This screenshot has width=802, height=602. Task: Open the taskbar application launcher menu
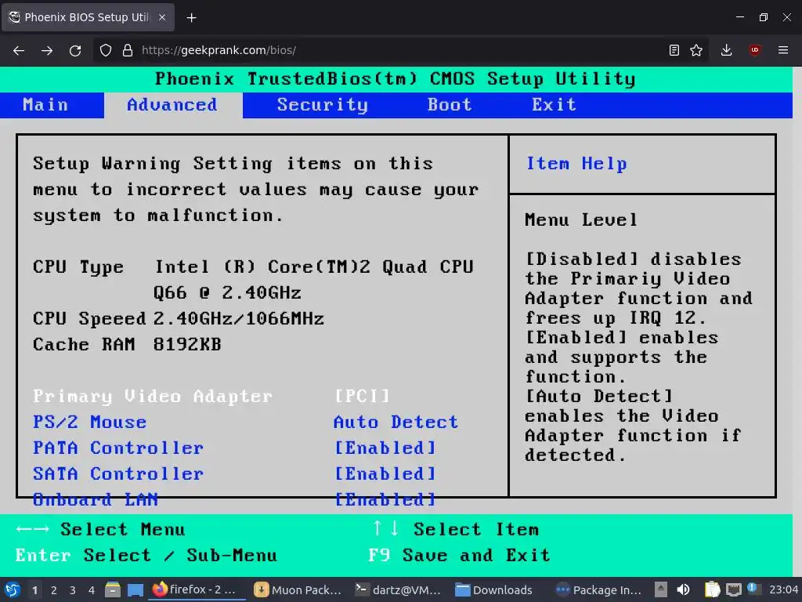13,589
